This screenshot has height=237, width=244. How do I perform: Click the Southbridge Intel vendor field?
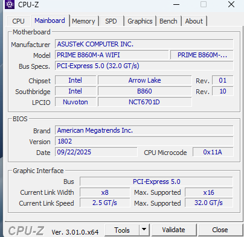pos(75,91)
